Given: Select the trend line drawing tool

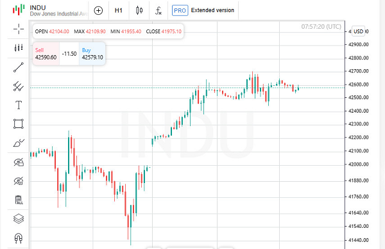Looking at the screenshot, I should point(19,67).
